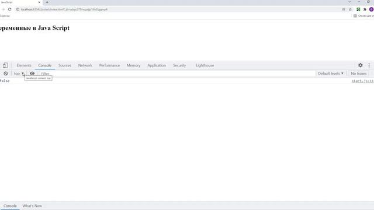Open the Network tab
This screenshot has height=210, width=374.
[85, 65]
